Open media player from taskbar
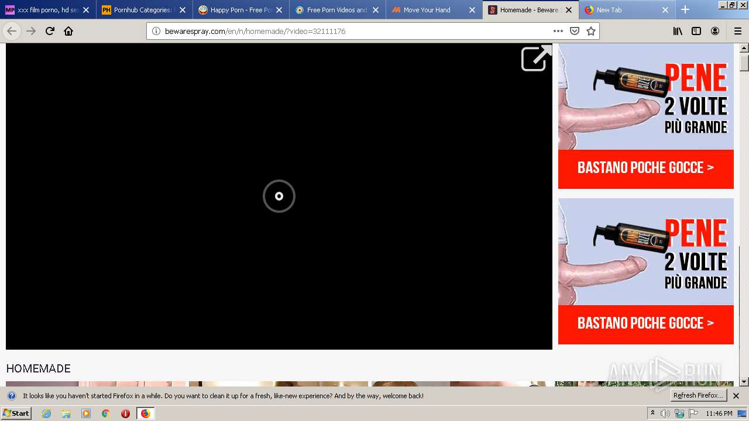 pos(86,413)
